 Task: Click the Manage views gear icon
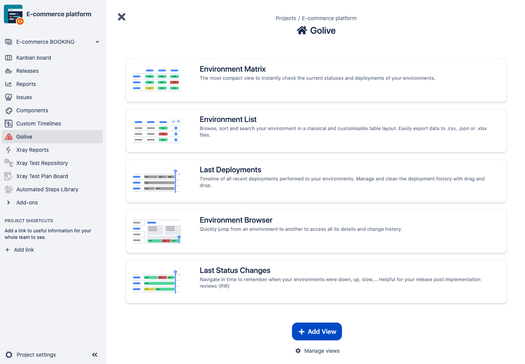coord(298,351)
